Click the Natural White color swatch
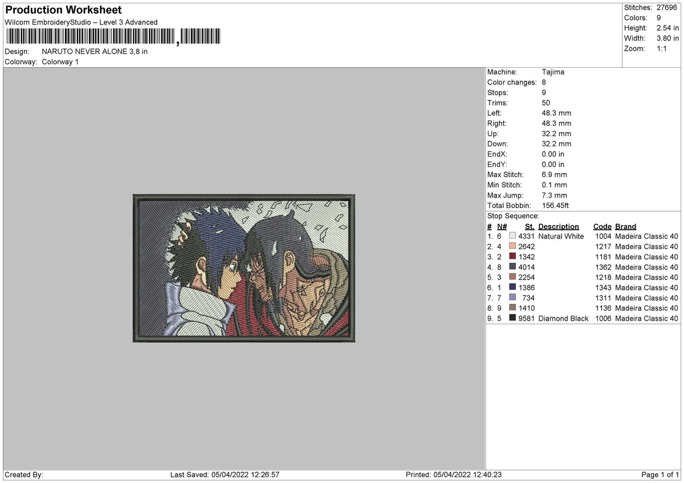Viewport: 684px width, 483px height. (x=512, y=236)
